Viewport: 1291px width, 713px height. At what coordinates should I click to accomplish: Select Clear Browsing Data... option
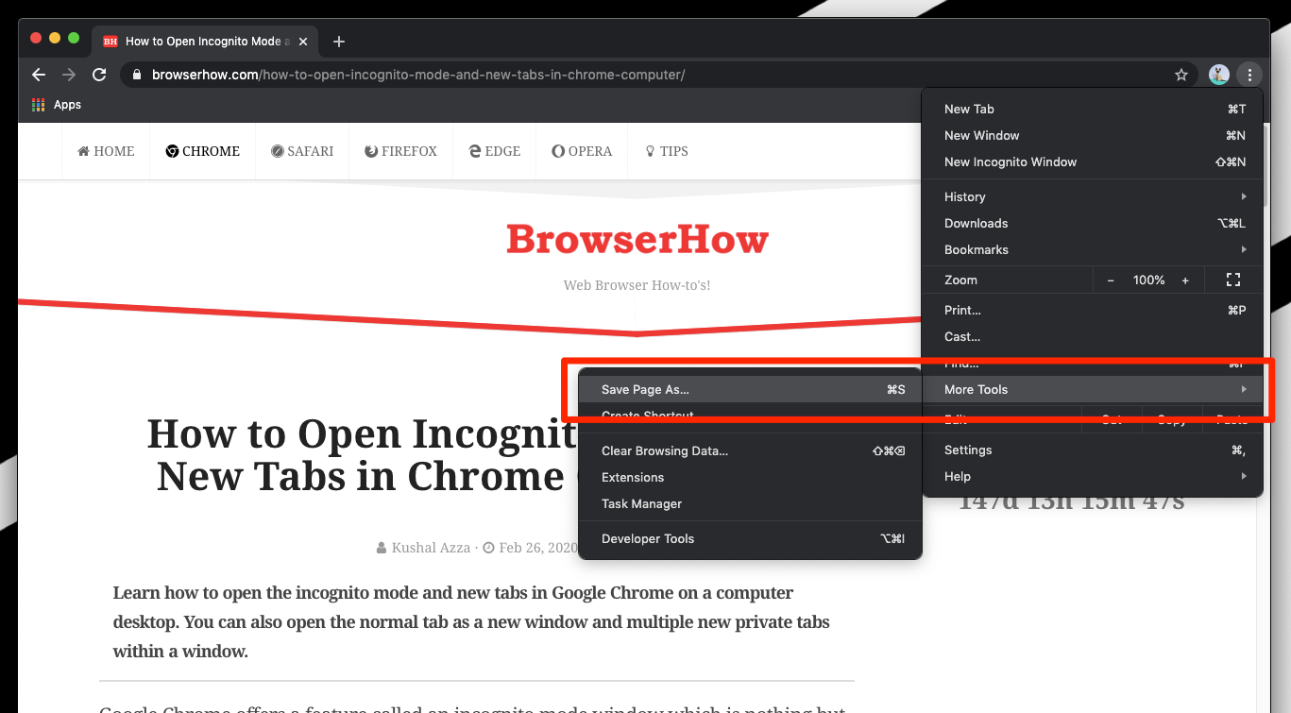pyautogui.click(x=750, y=450)
